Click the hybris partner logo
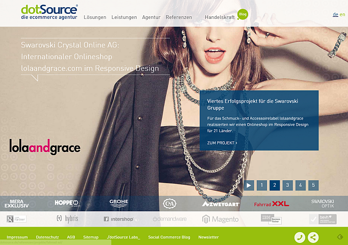Image resolution: width=348 pixels, height=245 pixels. point(67,219)
